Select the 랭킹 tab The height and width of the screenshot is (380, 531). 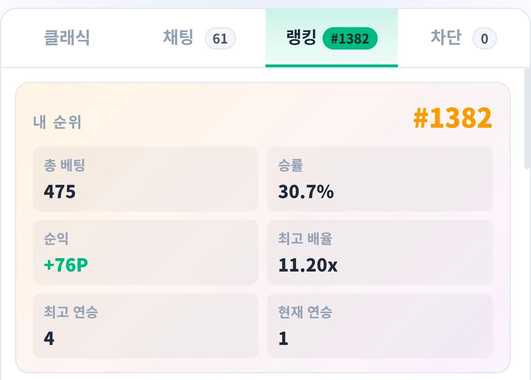coord(332,38)
